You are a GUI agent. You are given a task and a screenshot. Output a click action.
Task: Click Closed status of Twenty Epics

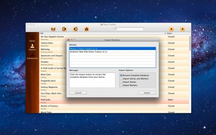(x=171, y=43)
